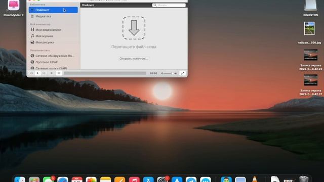Click the playlist search field
Image resolution: width=324 pixels, height=182 pixels.
click(169, 5)
